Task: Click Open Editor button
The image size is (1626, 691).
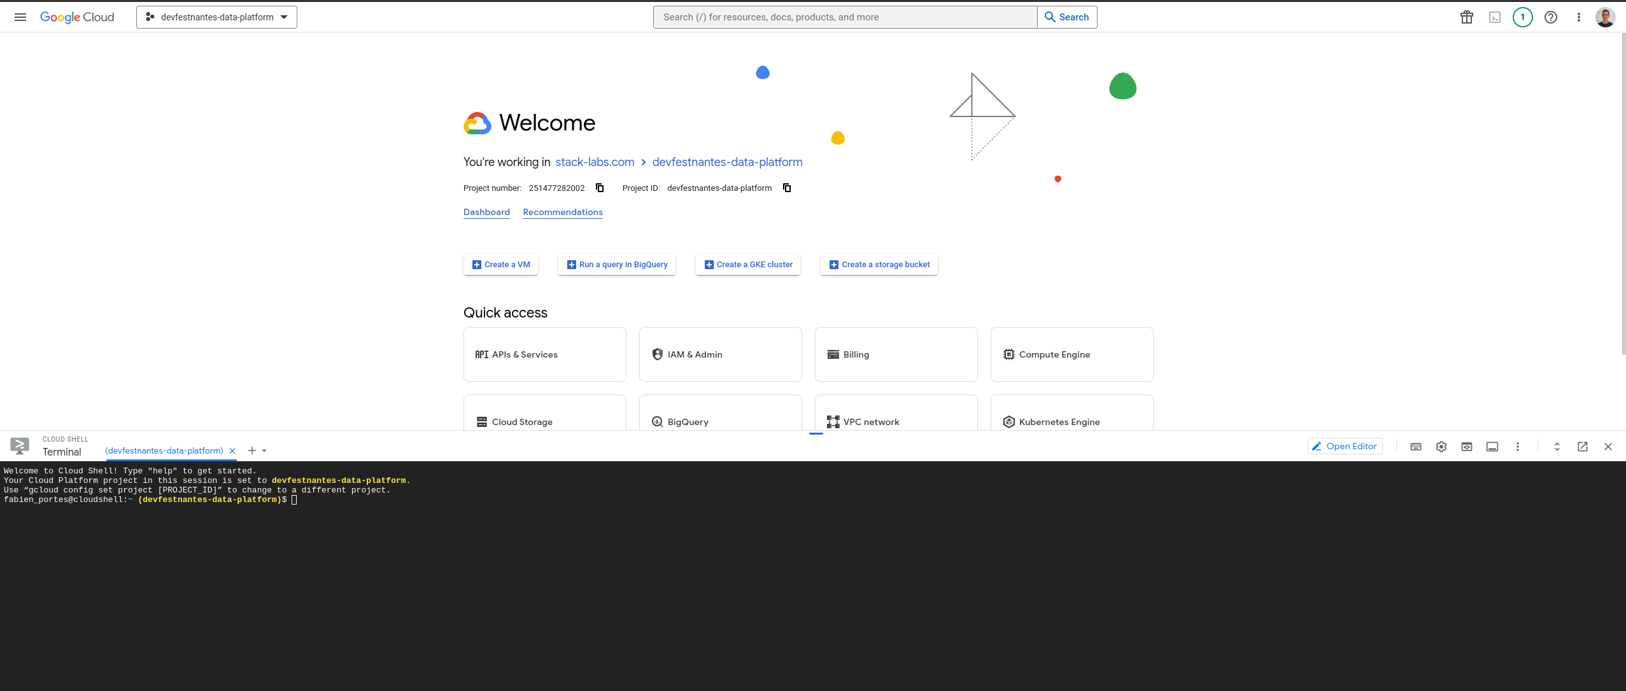Action: point(1345,446)
